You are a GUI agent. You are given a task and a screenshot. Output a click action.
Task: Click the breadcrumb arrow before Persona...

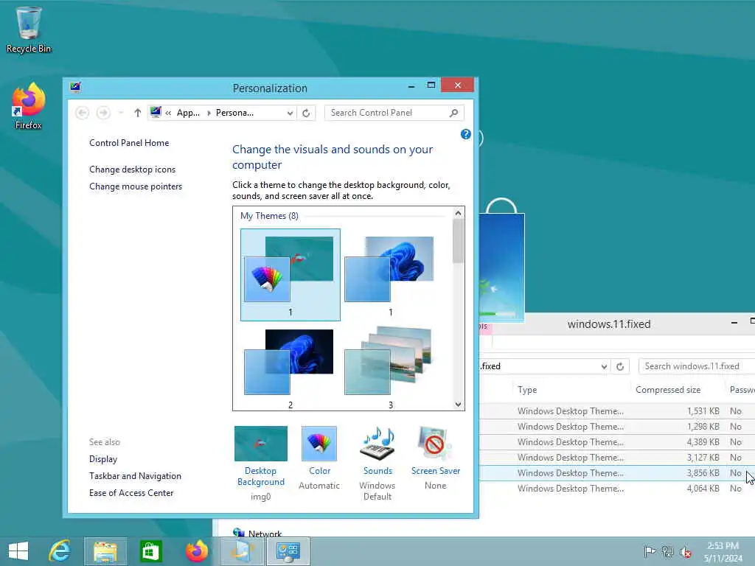click(209, 113)
